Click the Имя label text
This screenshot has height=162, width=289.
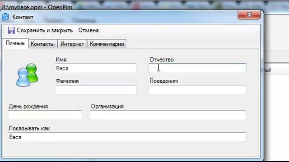pyautogui.click(x=61, y=59)
